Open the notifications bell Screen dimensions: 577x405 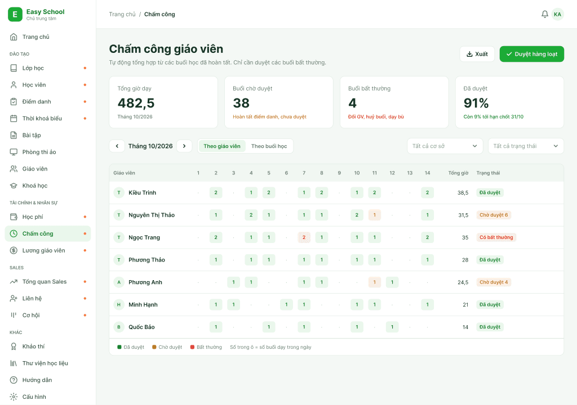coord(545,14)
